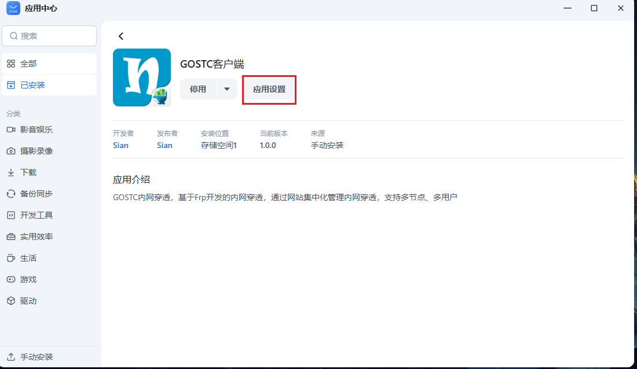Viewport: 637px width, 369px height.
Task: Click the GOSTC client app icon
Action: coord(141,78)
